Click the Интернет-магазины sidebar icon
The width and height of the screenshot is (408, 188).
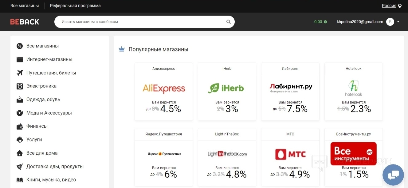click(x=20, y=59)
